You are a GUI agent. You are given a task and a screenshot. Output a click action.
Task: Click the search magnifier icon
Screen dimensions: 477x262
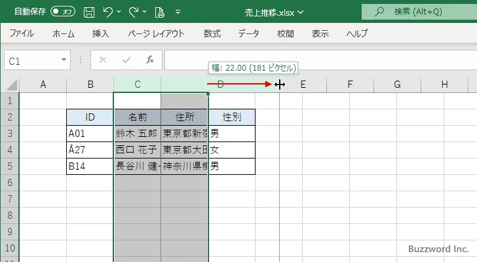click(379, 12)
